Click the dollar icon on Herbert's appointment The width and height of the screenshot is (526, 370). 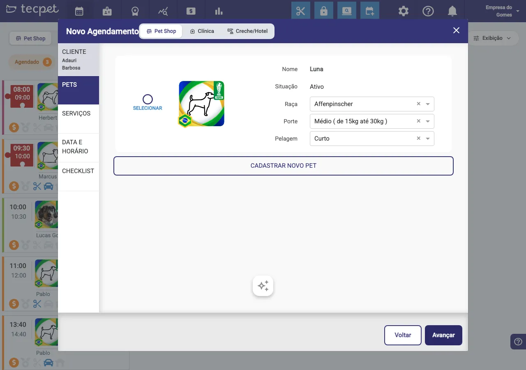point(14,127)
